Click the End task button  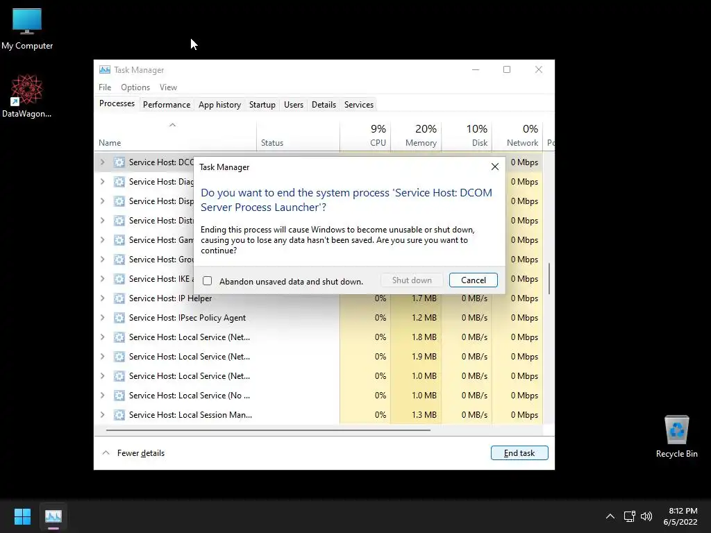coord(519,452)
